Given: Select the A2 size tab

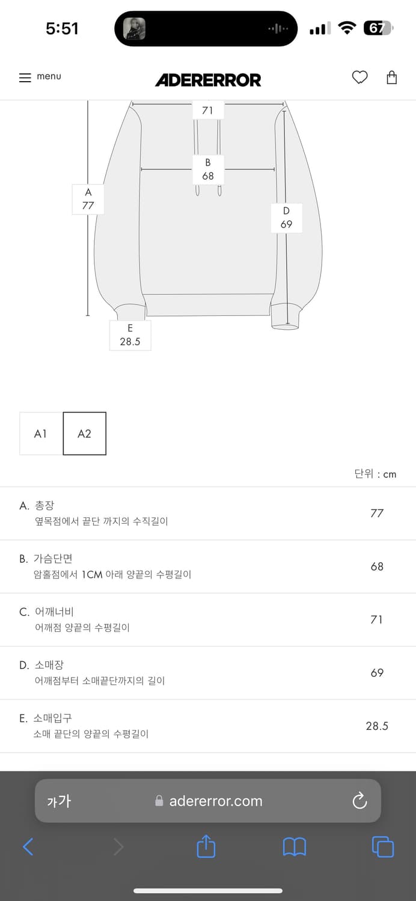Looking at the screenshot, I should coord(84,434).
